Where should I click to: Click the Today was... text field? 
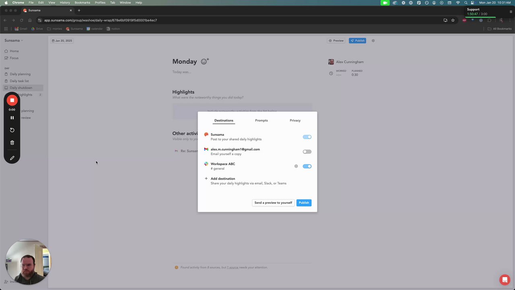pyautogui.click(x=182, y=72)
